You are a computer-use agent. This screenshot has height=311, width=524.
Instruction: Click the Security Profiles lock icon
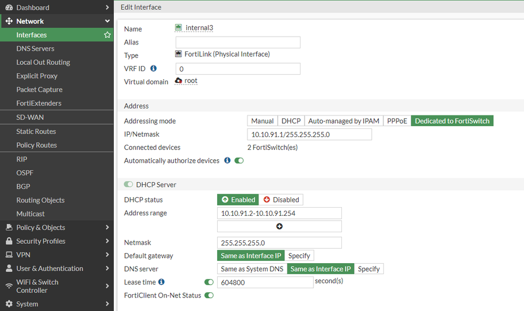point(9,241)
